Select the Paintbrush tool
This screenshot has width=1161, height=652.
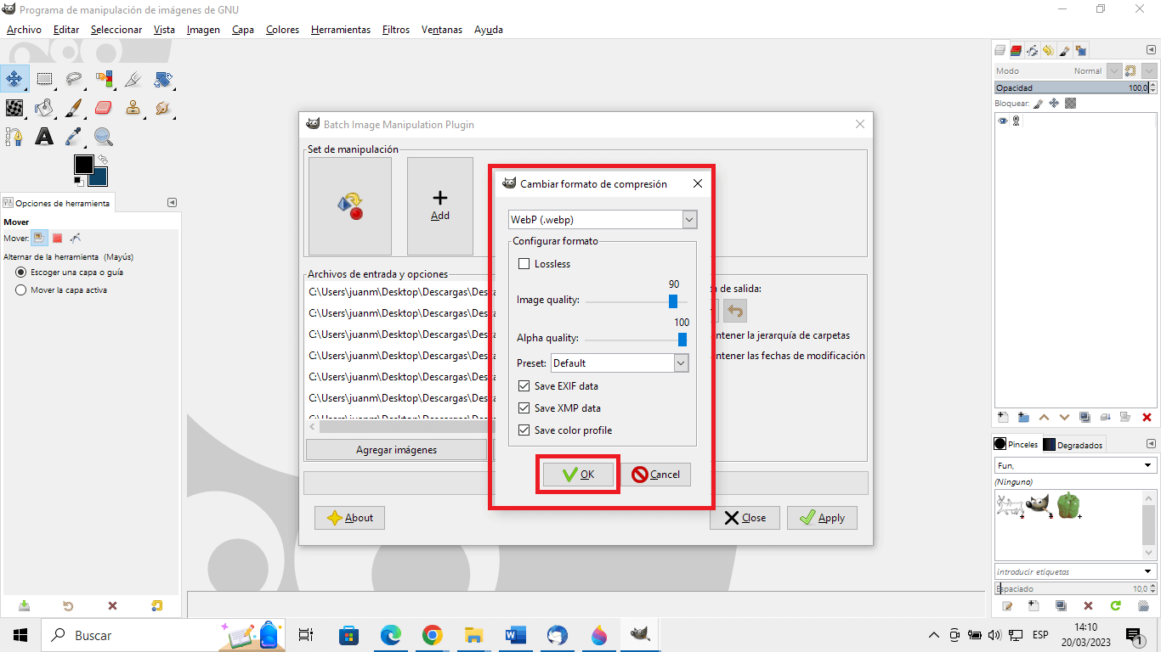tap(74, 108)
